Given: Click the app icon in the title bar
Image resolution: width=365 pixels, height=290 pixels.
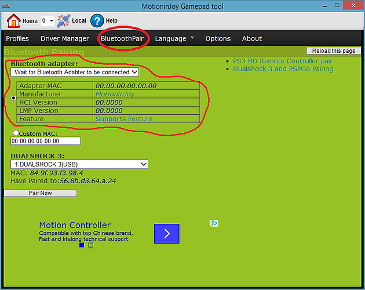Looking at the screenshot, I should 6,6.
